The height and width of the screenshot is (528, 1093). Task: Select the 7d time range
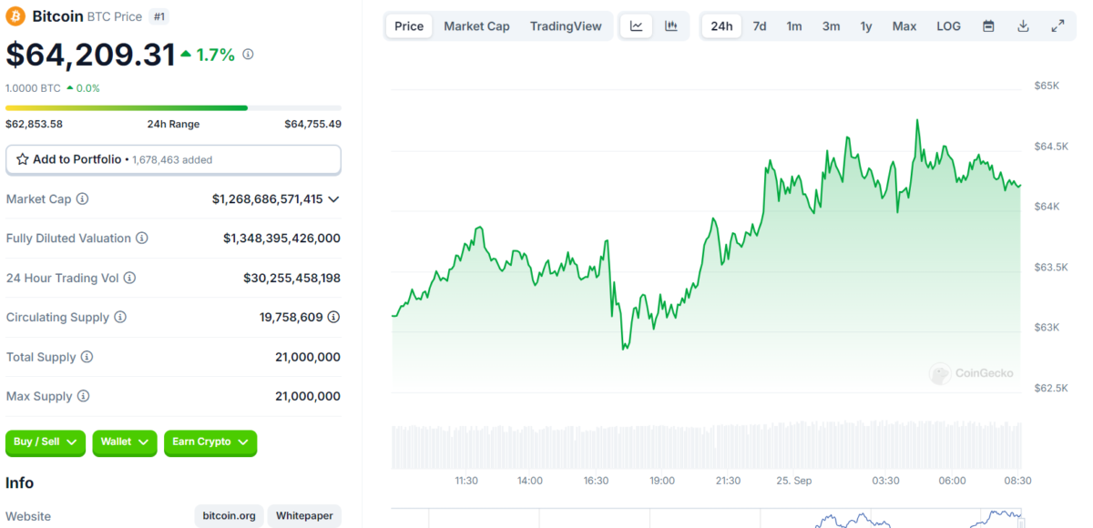click(x=759, y=26)
